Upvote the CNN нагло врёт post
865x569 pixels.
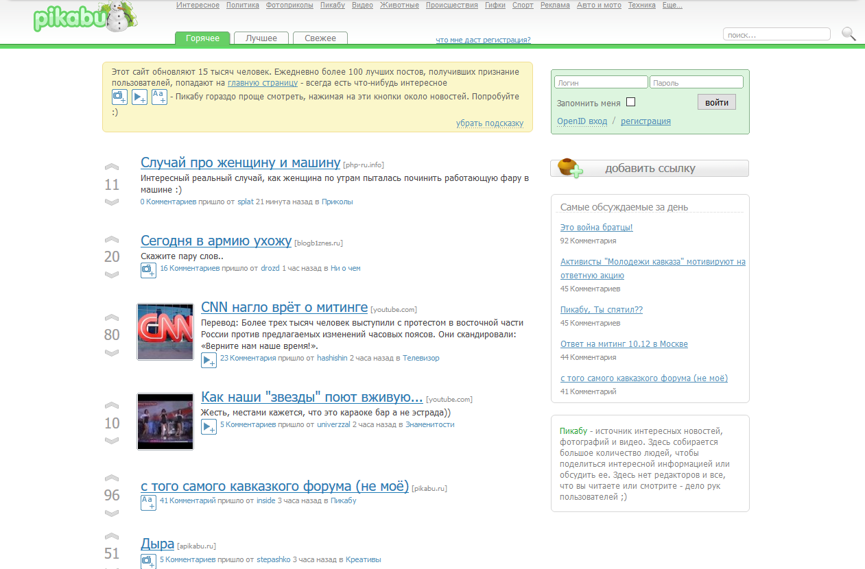click(x=112, y=317)
